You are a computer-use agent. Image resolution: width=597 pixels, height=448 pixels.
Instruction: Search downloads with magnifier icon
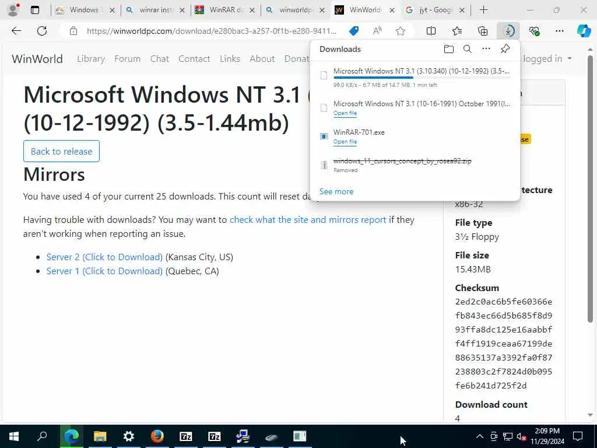pos(468,49)
